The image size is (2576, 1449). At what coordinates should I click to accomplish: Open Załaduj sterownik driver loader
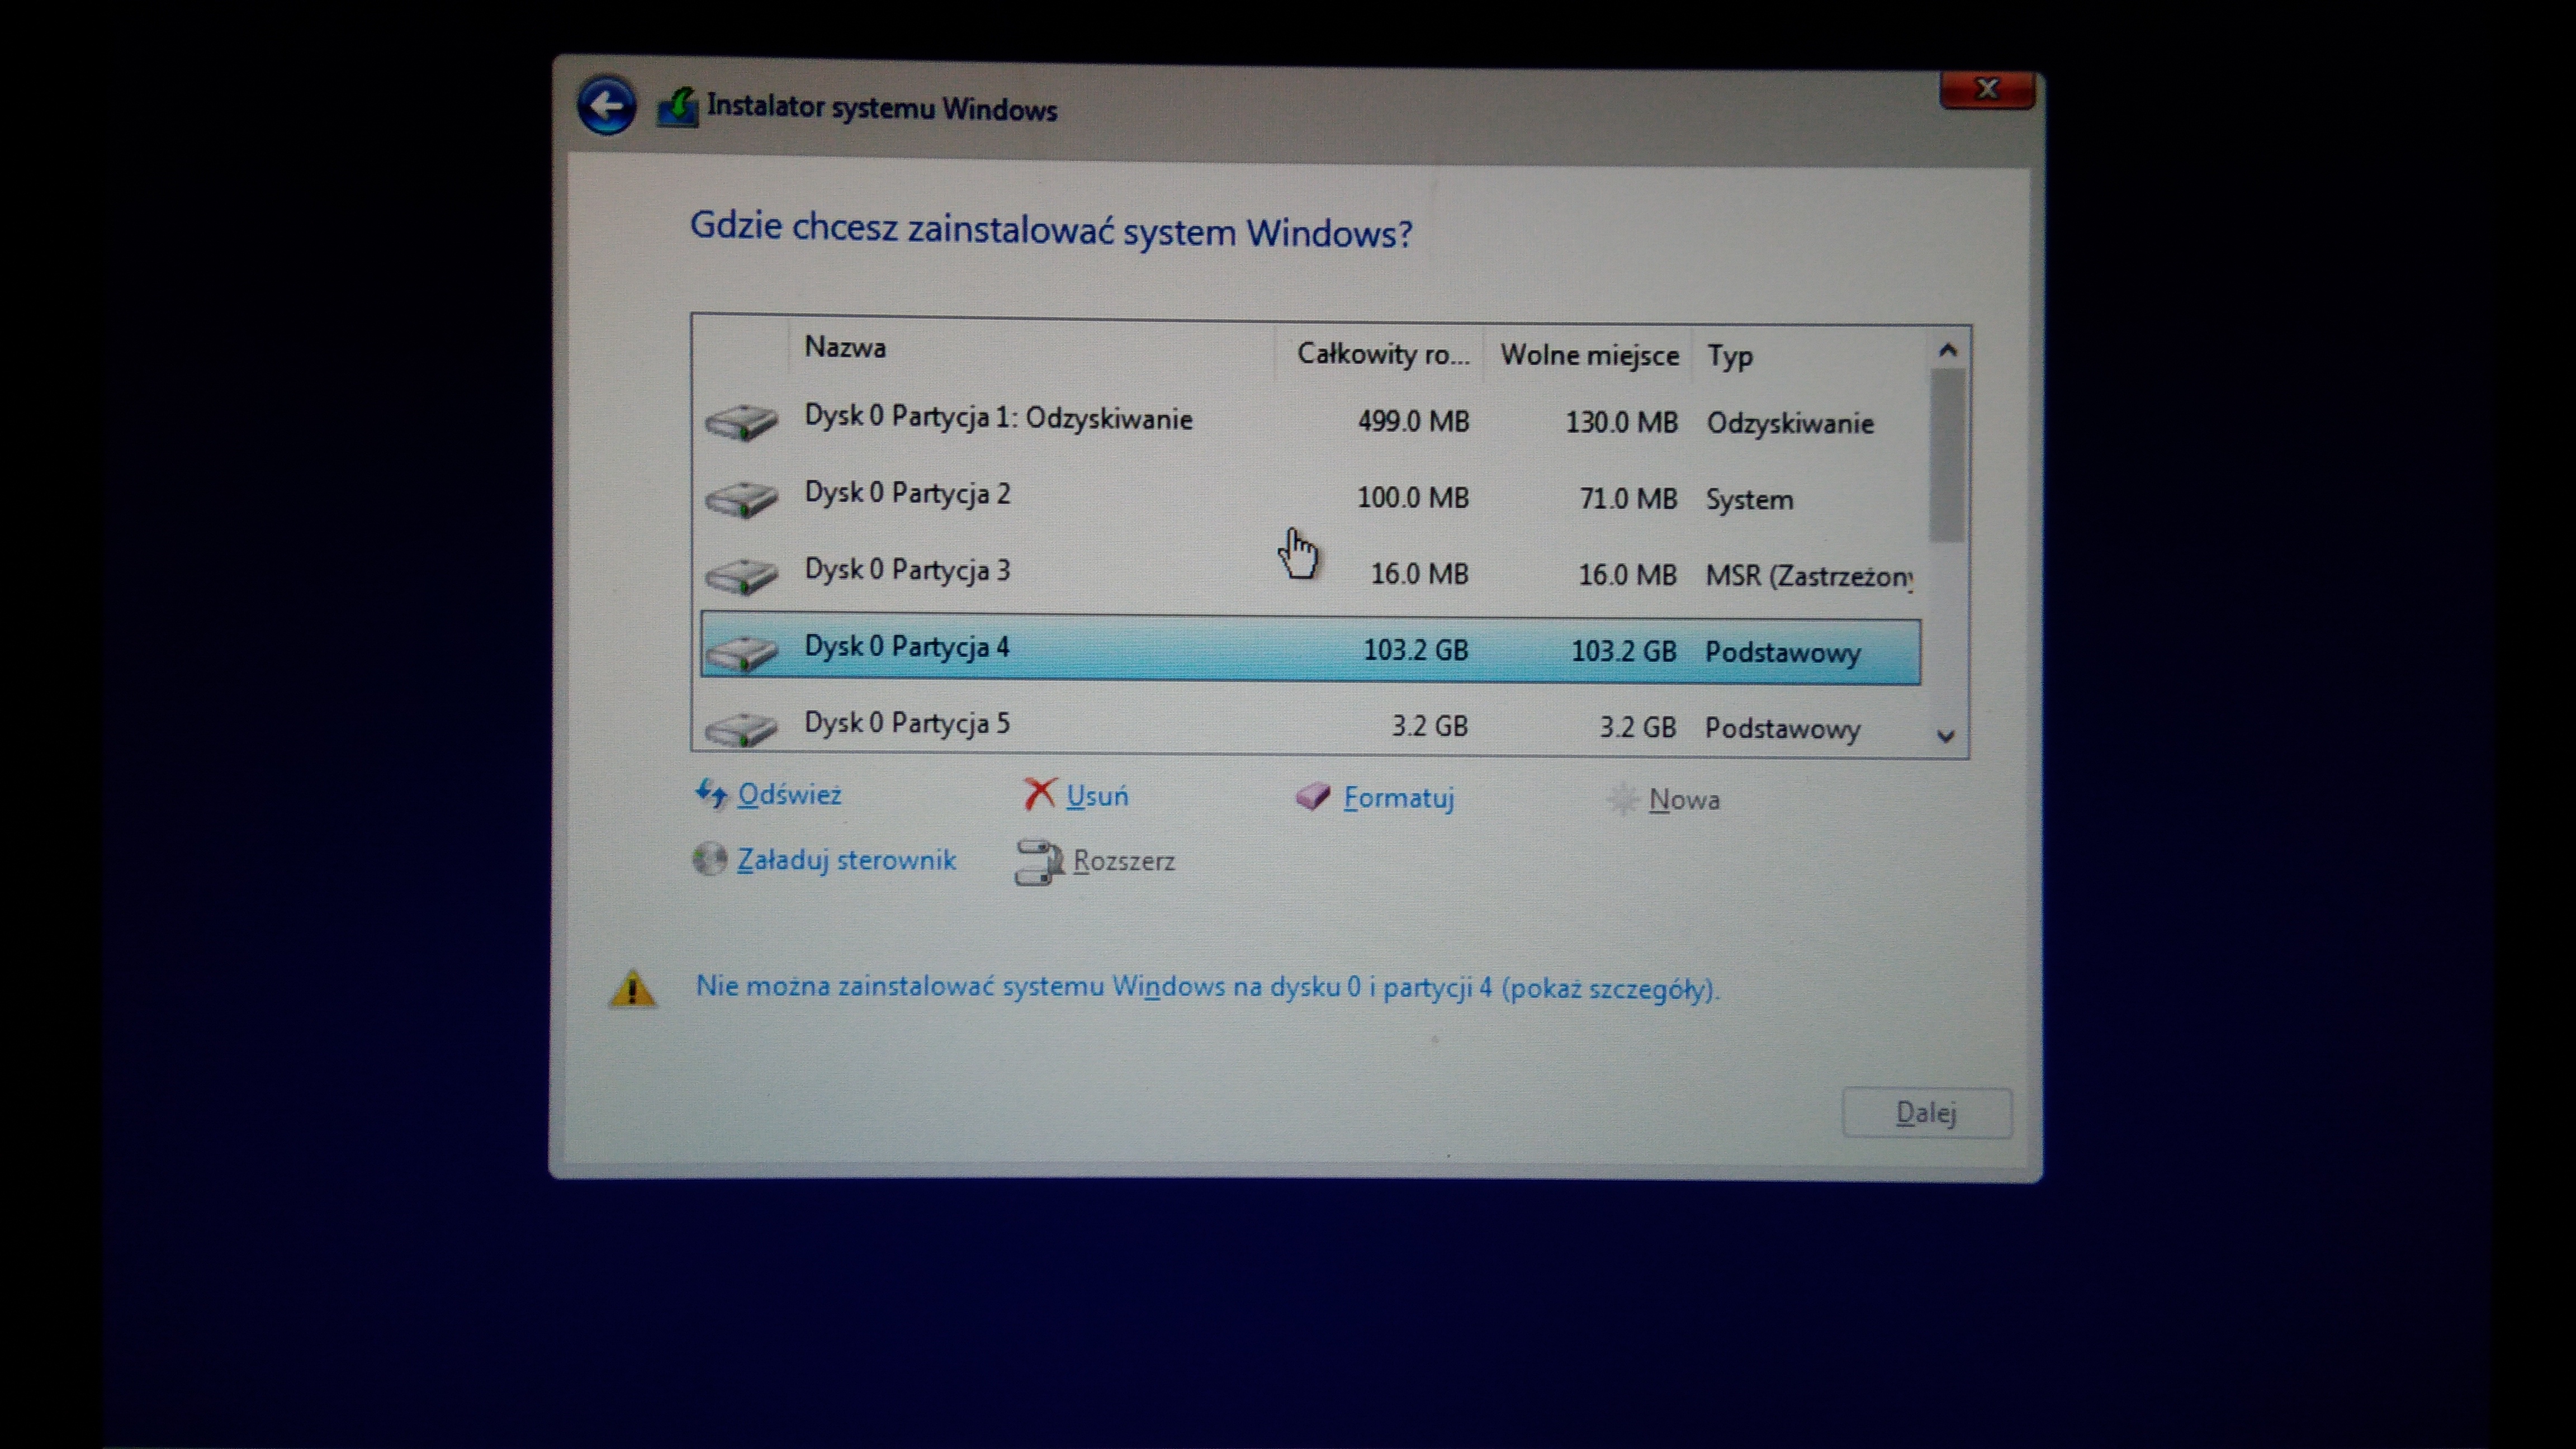(846, 860)
